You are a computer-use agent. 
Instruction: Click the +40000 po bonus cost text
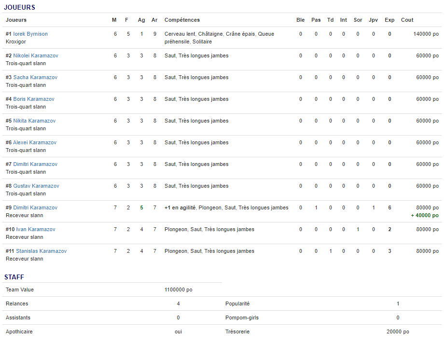click(x=425, y=216)
